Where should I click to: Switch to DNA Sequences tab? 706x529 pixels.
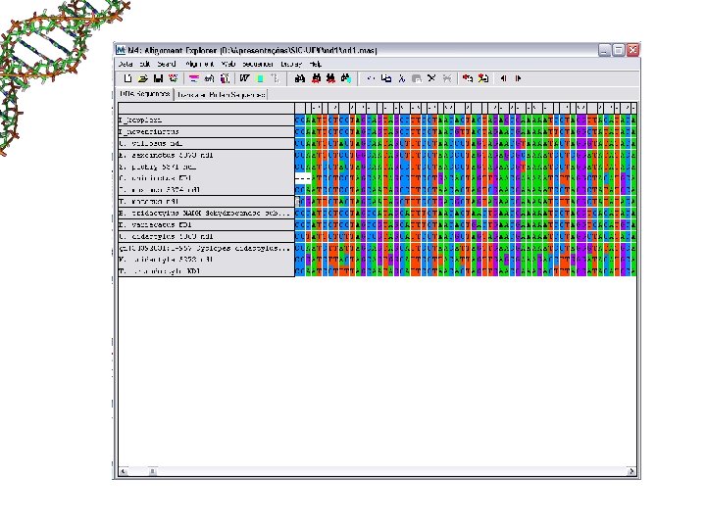click(x=145, y=94)
